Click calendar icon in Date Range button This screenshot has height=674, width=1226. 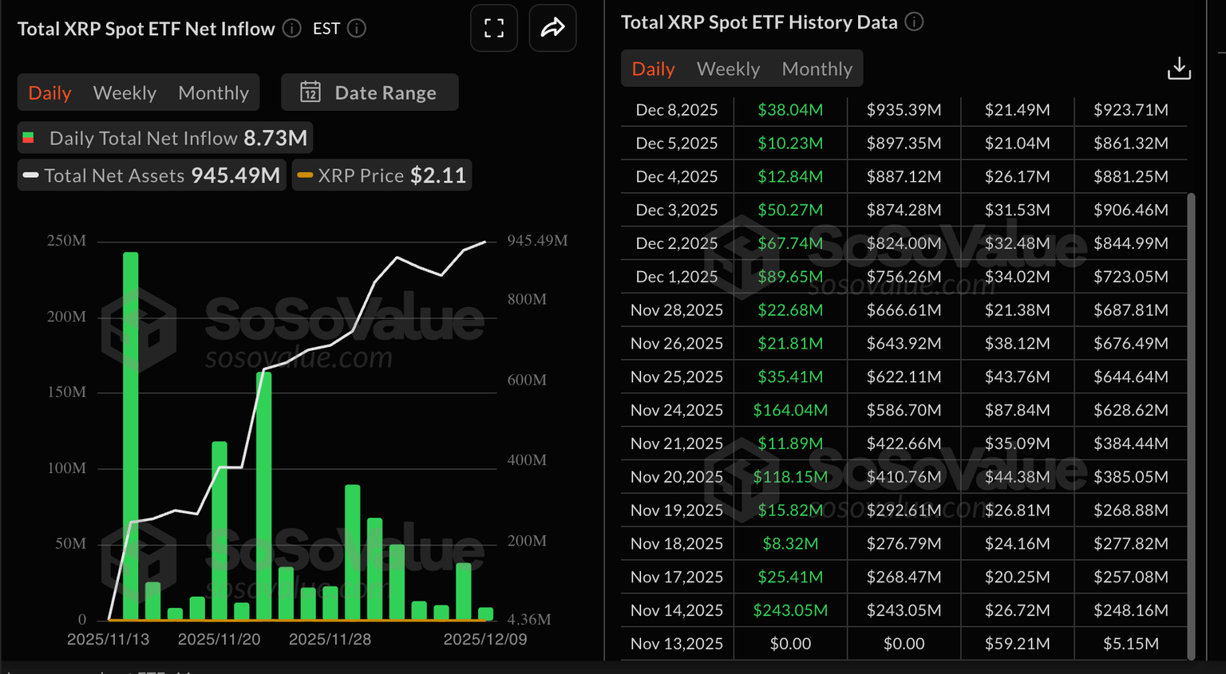[310, 93]
